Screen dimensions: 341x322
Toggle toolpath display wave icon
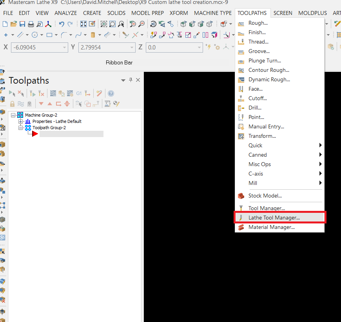point(21,104)
